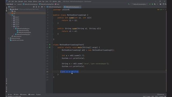Open the File menu
Image resolution: width=172 pixels, height=97 pixels.
pos(10,1)
